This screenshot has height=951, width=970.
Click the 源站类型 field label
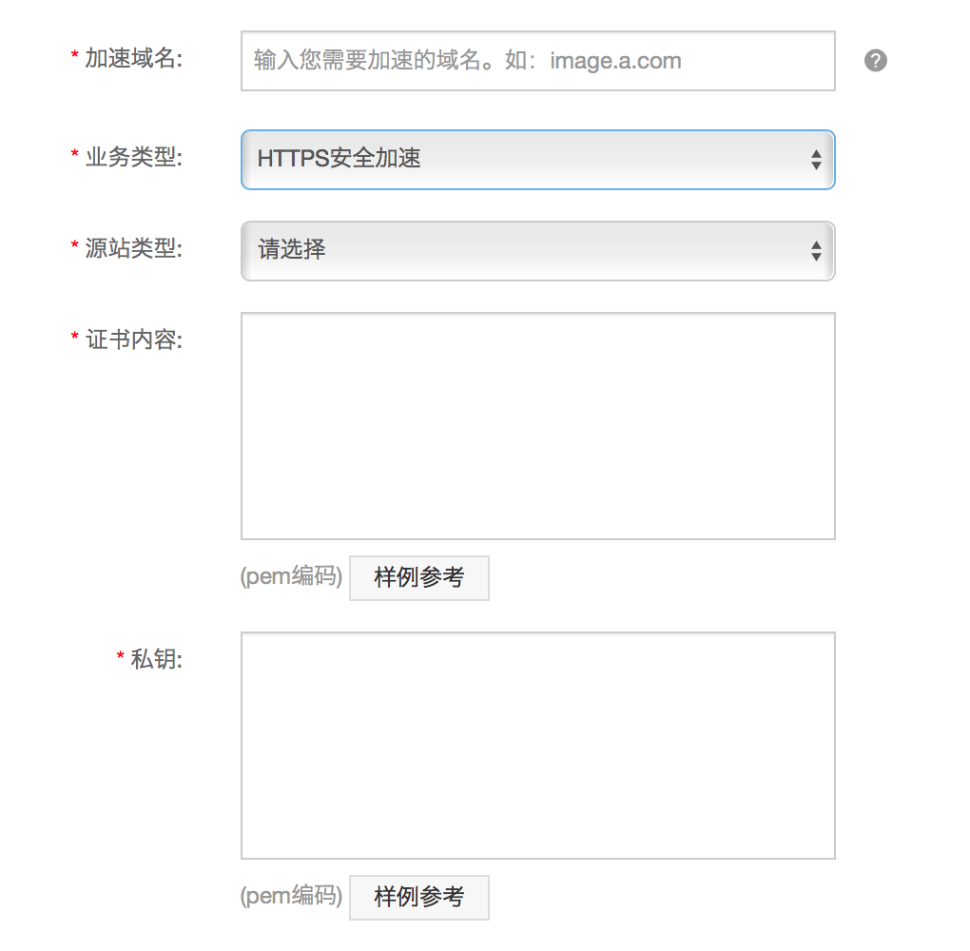click(134, 248)
